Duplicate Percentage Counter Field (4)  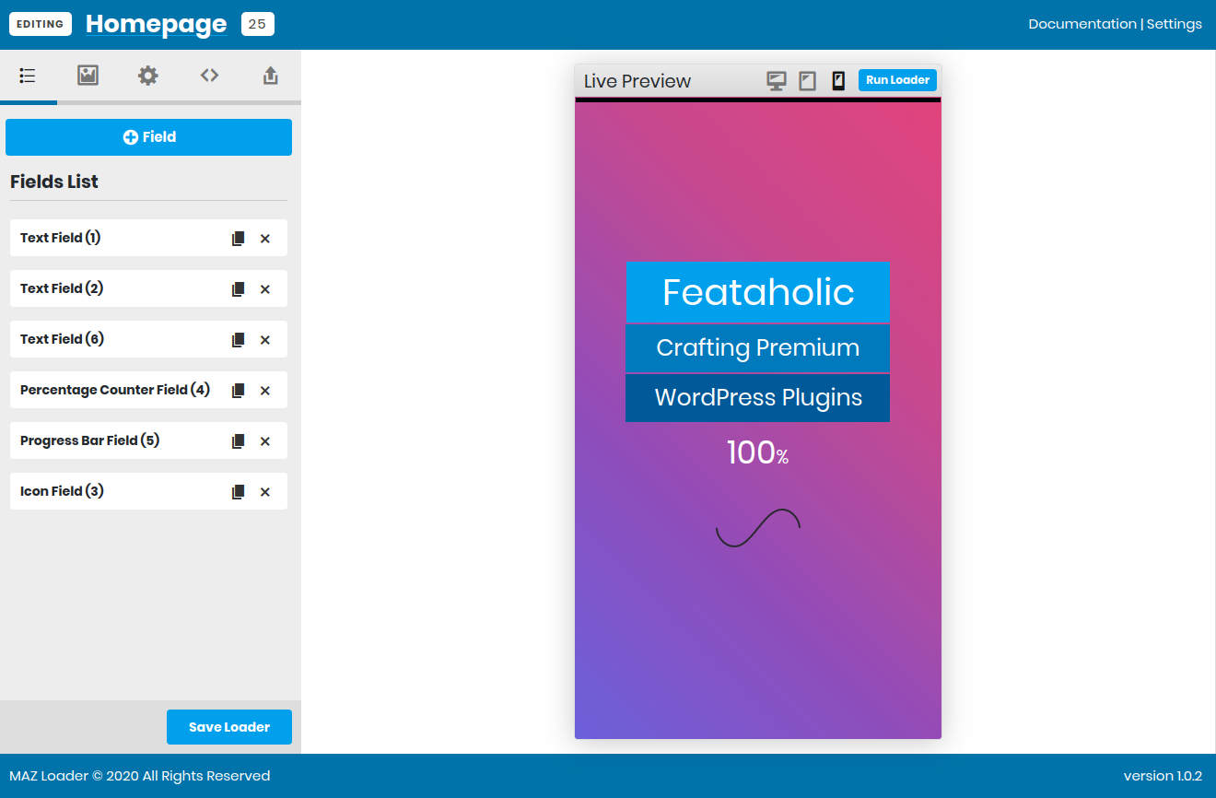pyautogui.click(x=238, y=391)
